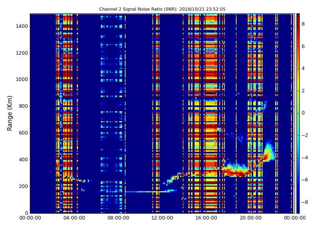
Task: Click the colorbar label 2
Action: tap(303, 91)
